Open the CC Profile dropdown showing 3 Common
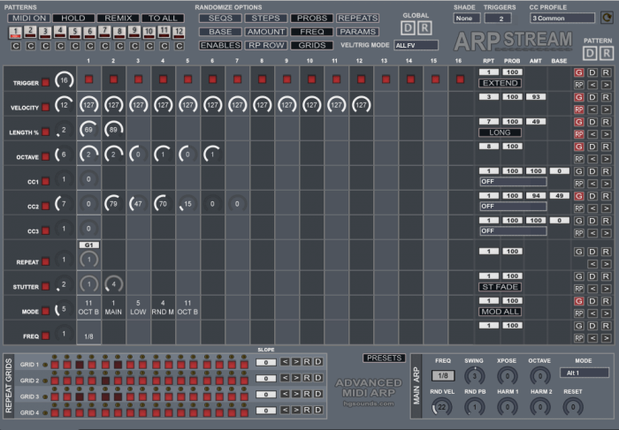 point(562,18)
